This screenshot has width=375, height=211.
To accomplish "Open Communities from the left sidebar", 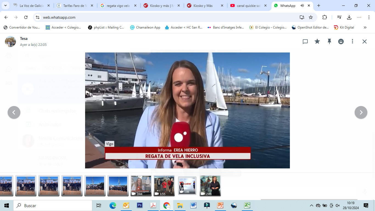I will click(9, 82).
